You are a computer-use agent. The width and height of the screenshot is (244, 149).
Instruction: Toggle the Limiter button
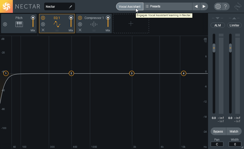coord(234,25)
